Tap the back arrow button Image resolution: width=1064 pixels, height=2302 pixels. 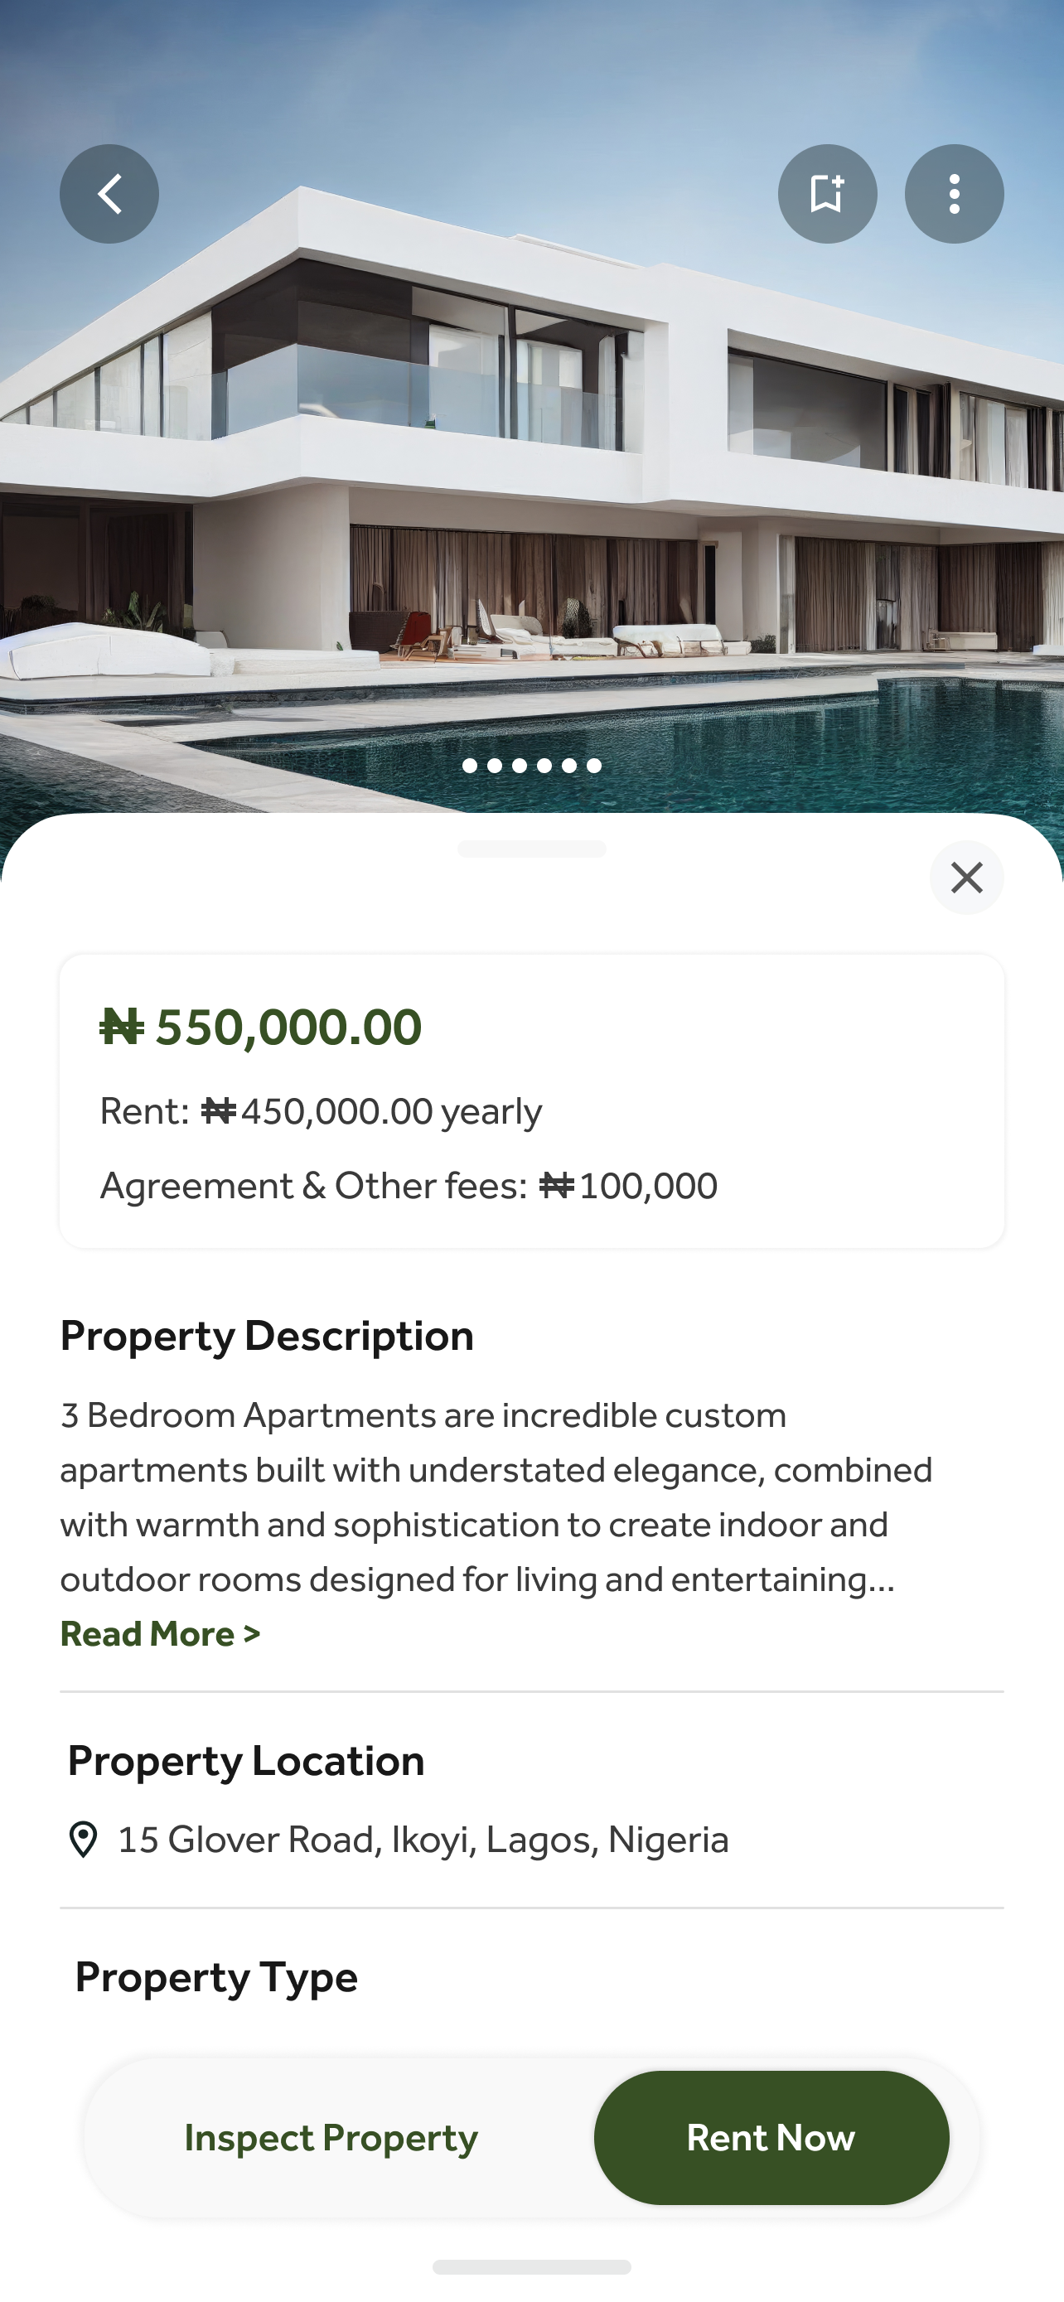109,194
